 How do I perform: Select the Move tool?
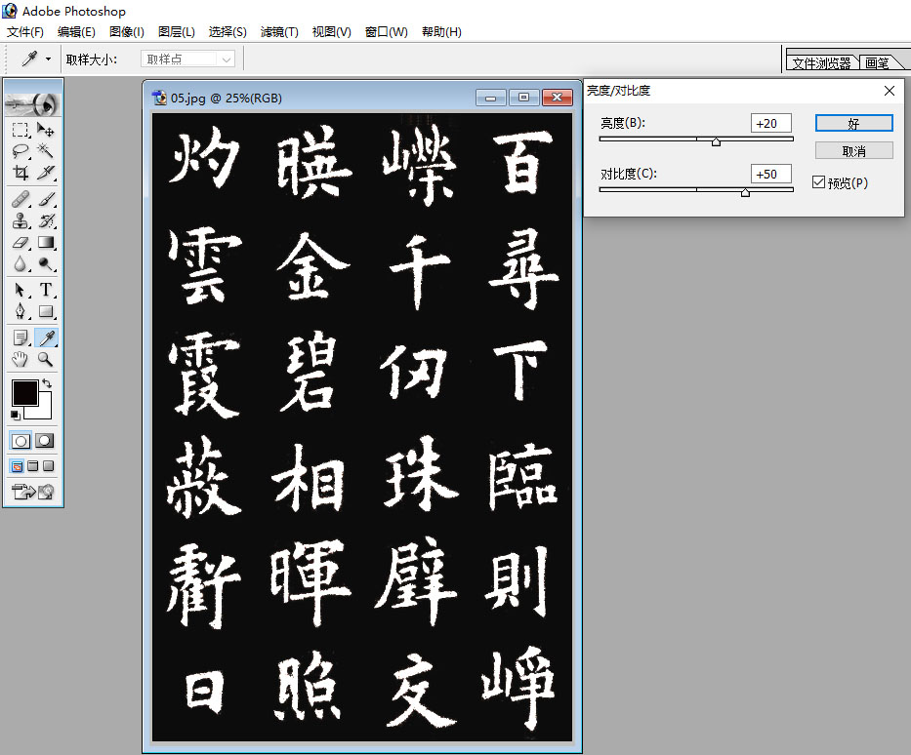click(x=43, y=128)
